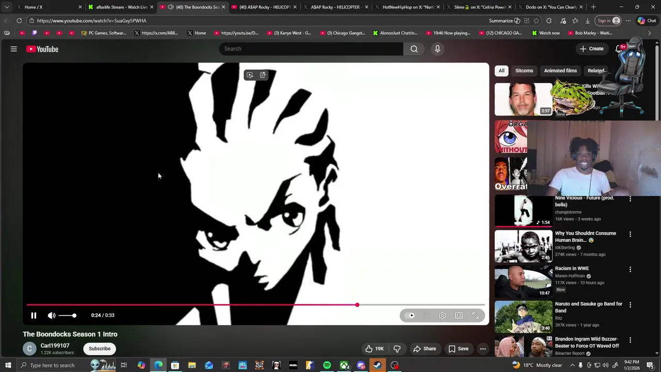Open Bob Marley - Waiti... bookmark
Screen dimensions: 661x372
[589, 33]
